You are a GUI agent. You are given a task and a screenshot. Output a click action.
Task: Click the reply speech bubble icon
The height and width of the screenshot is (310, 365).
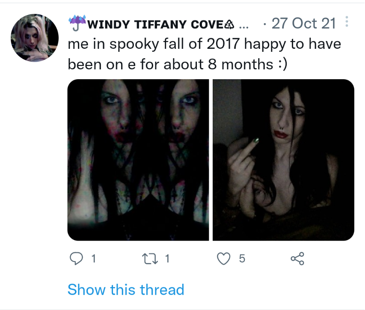pos(76,259)
